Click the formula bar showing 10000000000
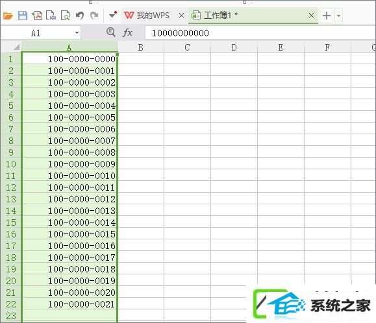Screen dimensions: 376x323 point(260,33)
